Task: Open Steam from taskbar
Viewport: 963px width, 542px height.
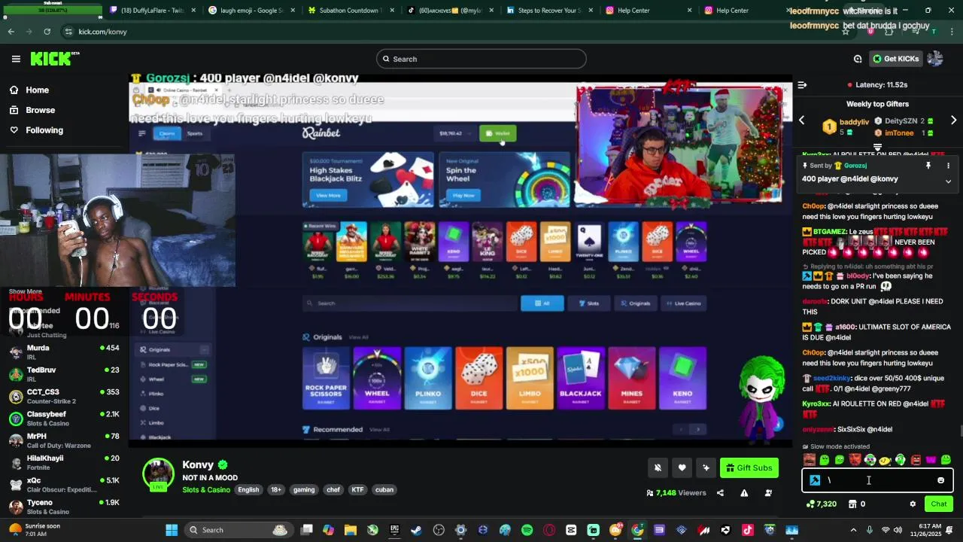Action: coord(416,530)
